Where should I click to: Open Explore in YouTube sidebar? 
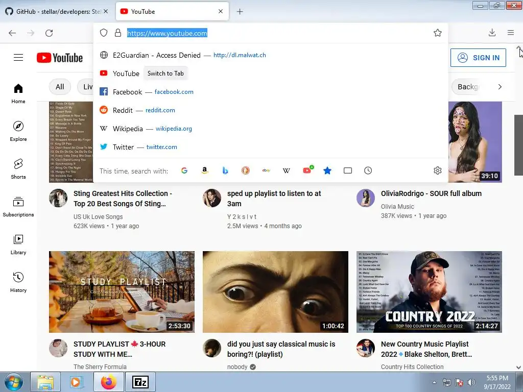(18, 131)
